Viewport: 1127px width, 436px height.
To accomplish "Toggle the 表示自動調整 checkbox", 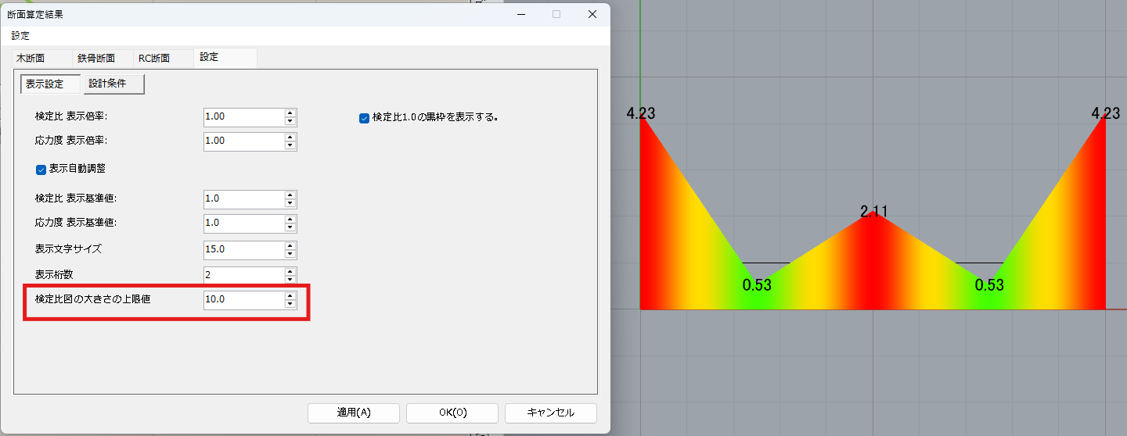I will pos(41,169).
